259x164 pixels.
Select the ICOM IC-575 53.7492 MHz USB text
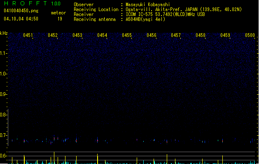166,14
